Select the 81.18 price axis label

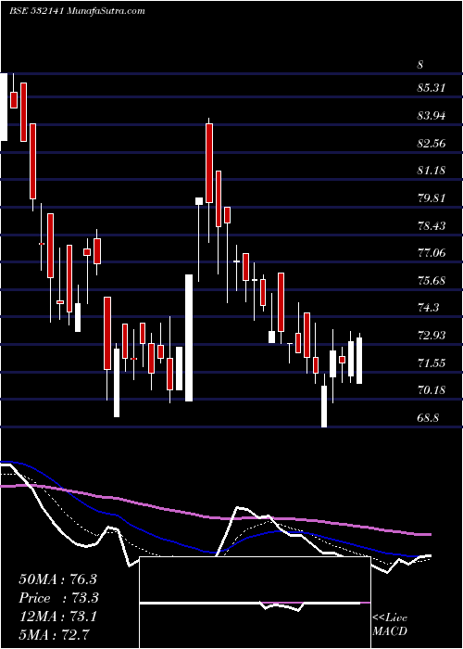pyautogui.click(x=432, y=170)
